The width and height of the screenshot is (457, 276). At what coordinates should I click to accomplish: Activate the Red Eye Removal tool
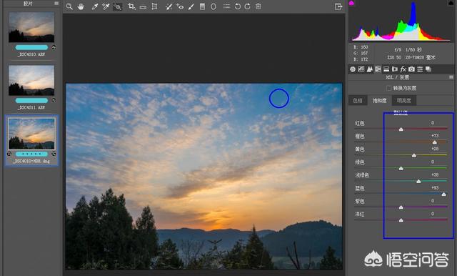click(179, 6)
